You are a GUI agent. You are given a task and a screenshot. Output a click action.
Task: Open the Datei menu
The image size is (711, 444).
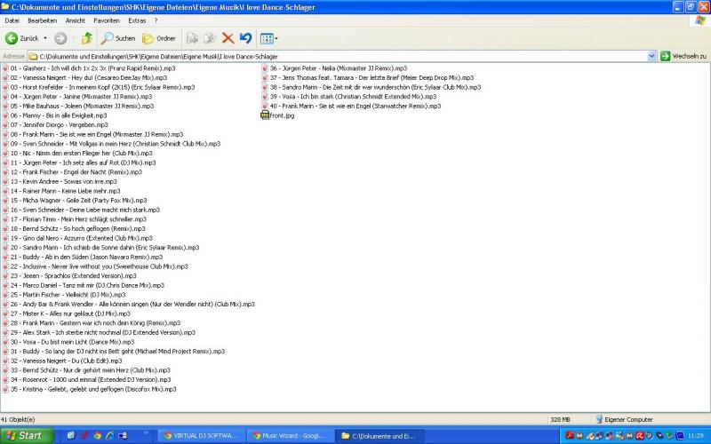12,20
